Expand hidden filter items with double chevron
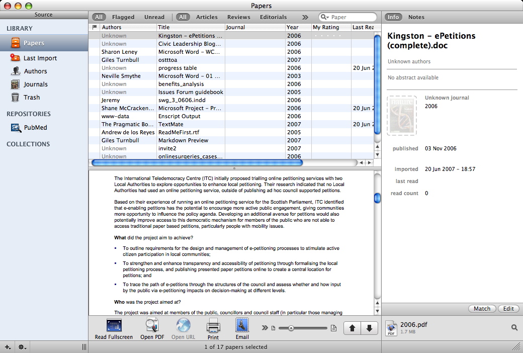The height and width of the screenshot is (353, 523). coord(305,17)
